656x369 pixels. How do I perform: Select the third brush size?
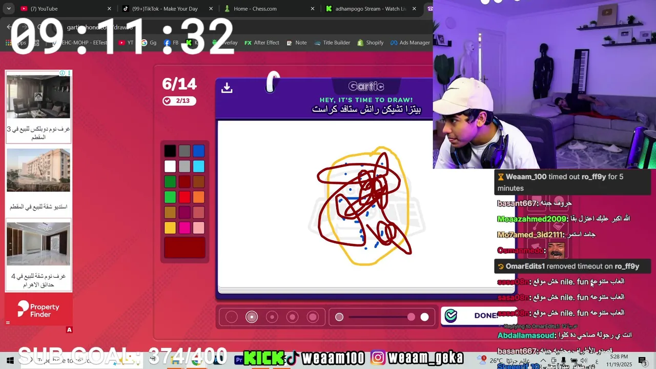pos(272,317)
